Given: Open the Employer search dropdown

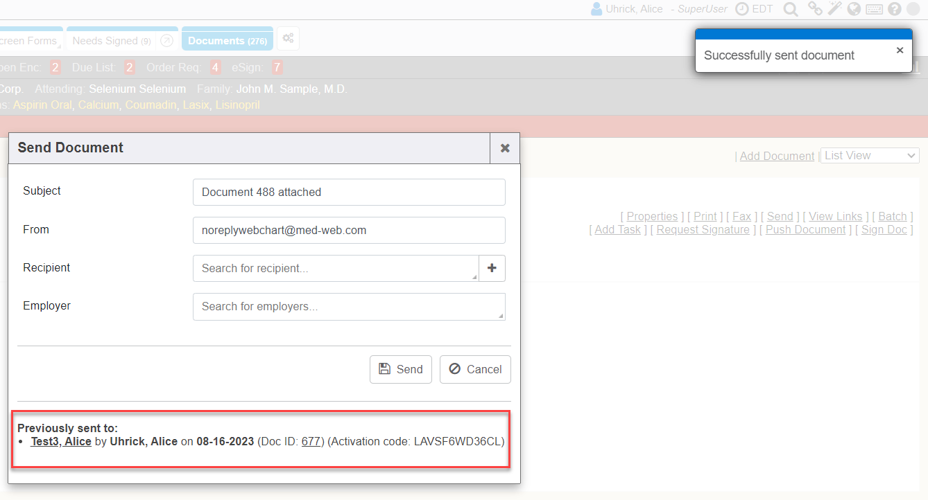Looking at the screenshot, I should tap(349, 307).
